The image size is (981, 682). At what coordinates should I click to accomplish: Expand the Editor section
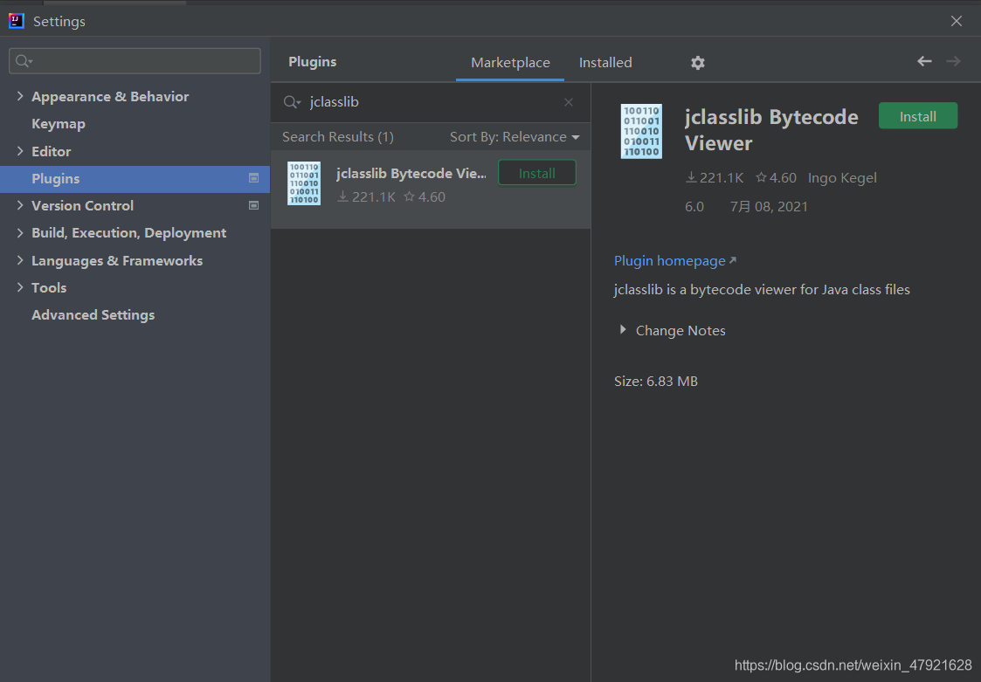(20, 151)
